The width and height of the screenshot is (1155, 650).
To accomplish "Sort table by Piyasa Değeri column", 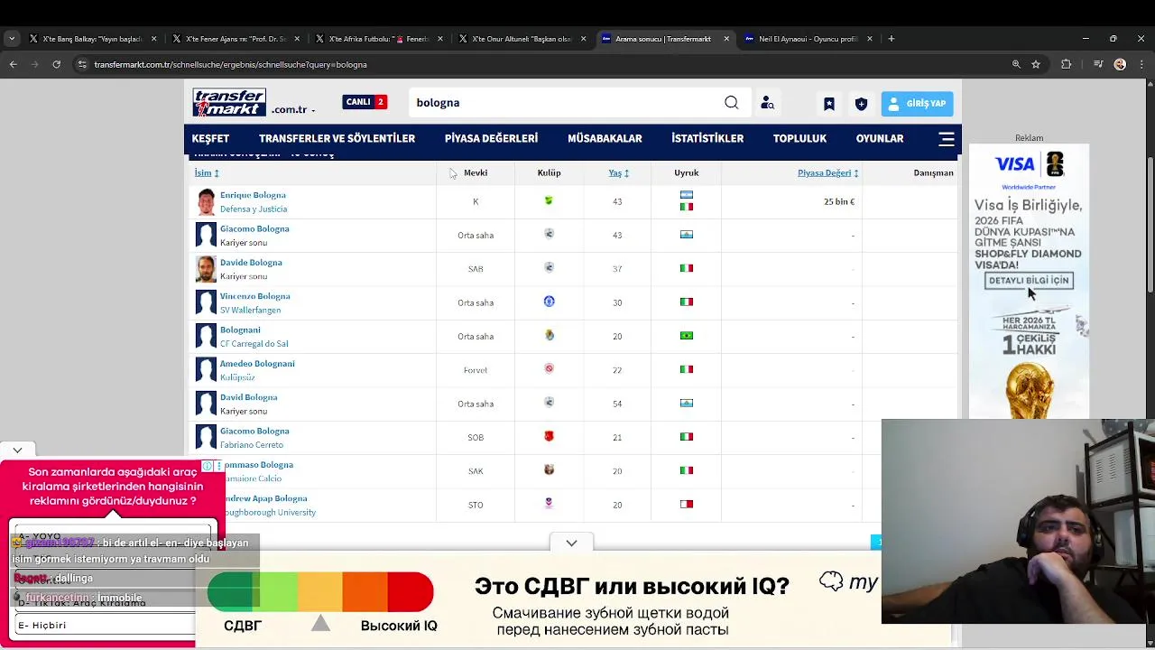I will pos(827,172).
